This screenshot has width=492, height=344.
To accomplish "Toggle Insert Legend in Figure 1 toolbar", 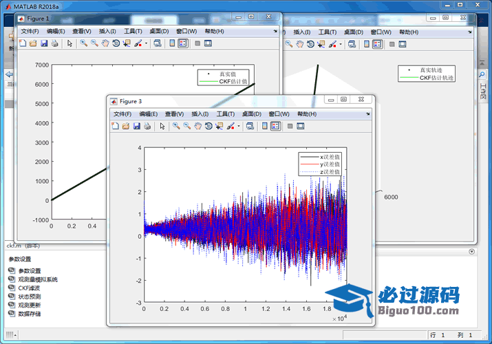I will (x=183, y=43).
